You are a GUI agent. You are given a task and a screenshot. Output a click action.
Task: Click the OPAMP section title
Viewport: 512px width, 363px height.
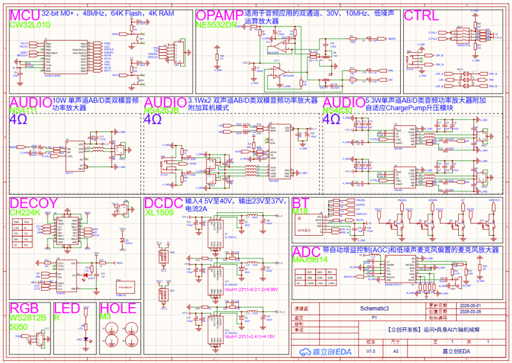[x=220, y=15]
